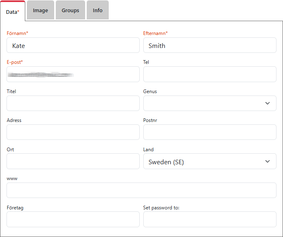The height and width of the screenshot is (237, 283).
Task: Click the Postnr input field
Action: point(210,132)
